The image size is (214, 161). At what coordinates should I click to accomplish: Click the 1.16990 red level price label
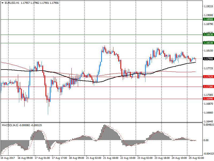pyautogui.click(x=208, y=99)
